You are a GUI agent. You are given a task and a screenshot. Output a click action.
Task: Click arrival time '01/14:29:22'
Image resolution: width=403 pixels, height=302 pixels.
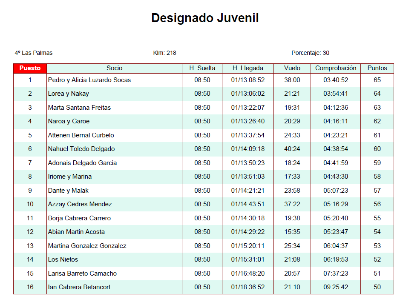pyautogui.click(x=248, y=232)
